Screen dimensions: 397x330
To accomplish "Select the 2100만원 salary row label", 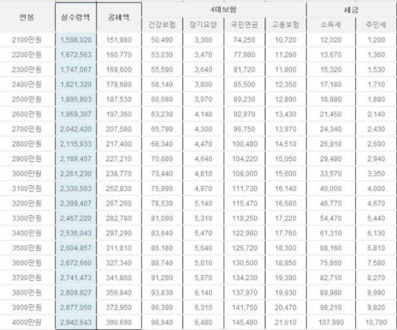I will (27, 40).
